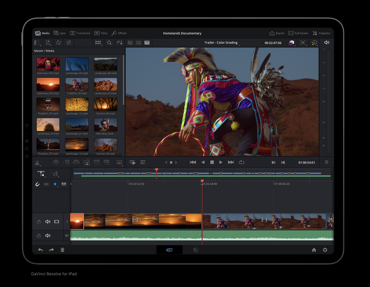Screen dimensions: 370x287
Task: Open the media sort order dropdown
Action: pyautogui.click(x=120, y=43)
